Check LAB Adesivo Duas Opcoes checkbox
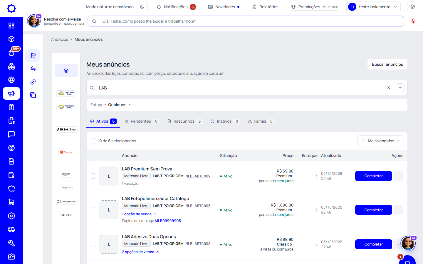 coord(93,244)
